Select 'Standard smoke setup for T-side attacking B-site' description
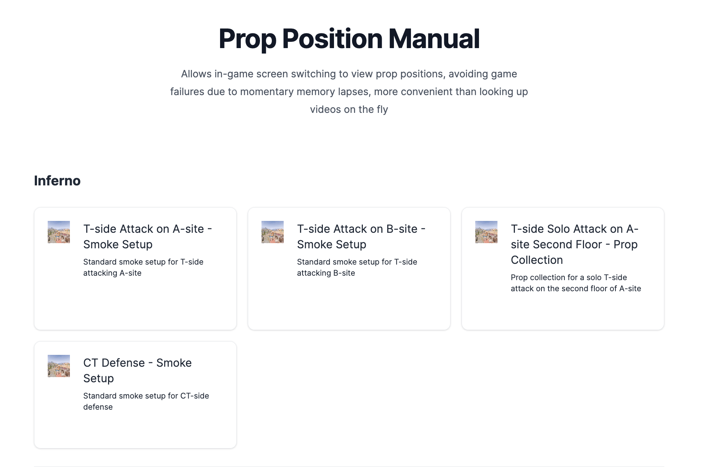Screen dimensions: 702x467 pos(357,267)
